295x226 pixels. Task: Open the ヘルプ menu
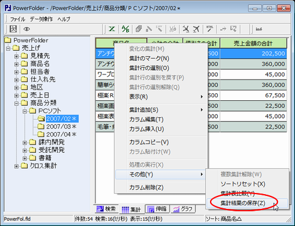click(x=64, y=19)
